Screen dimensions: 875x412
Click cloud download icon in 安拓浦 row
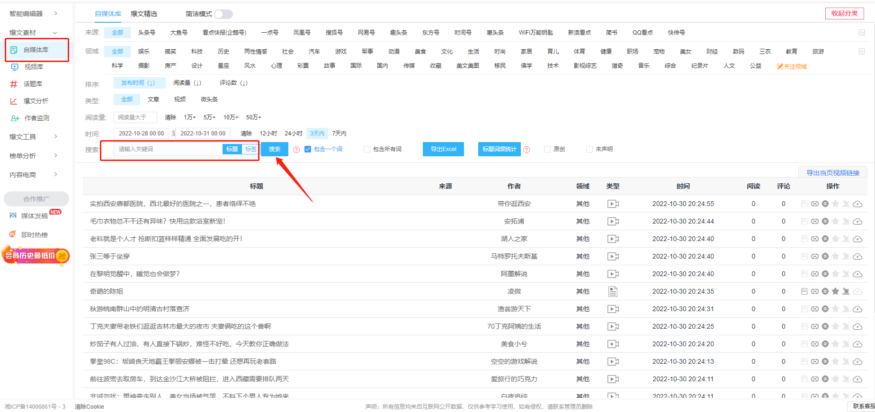tap(857, 222)
